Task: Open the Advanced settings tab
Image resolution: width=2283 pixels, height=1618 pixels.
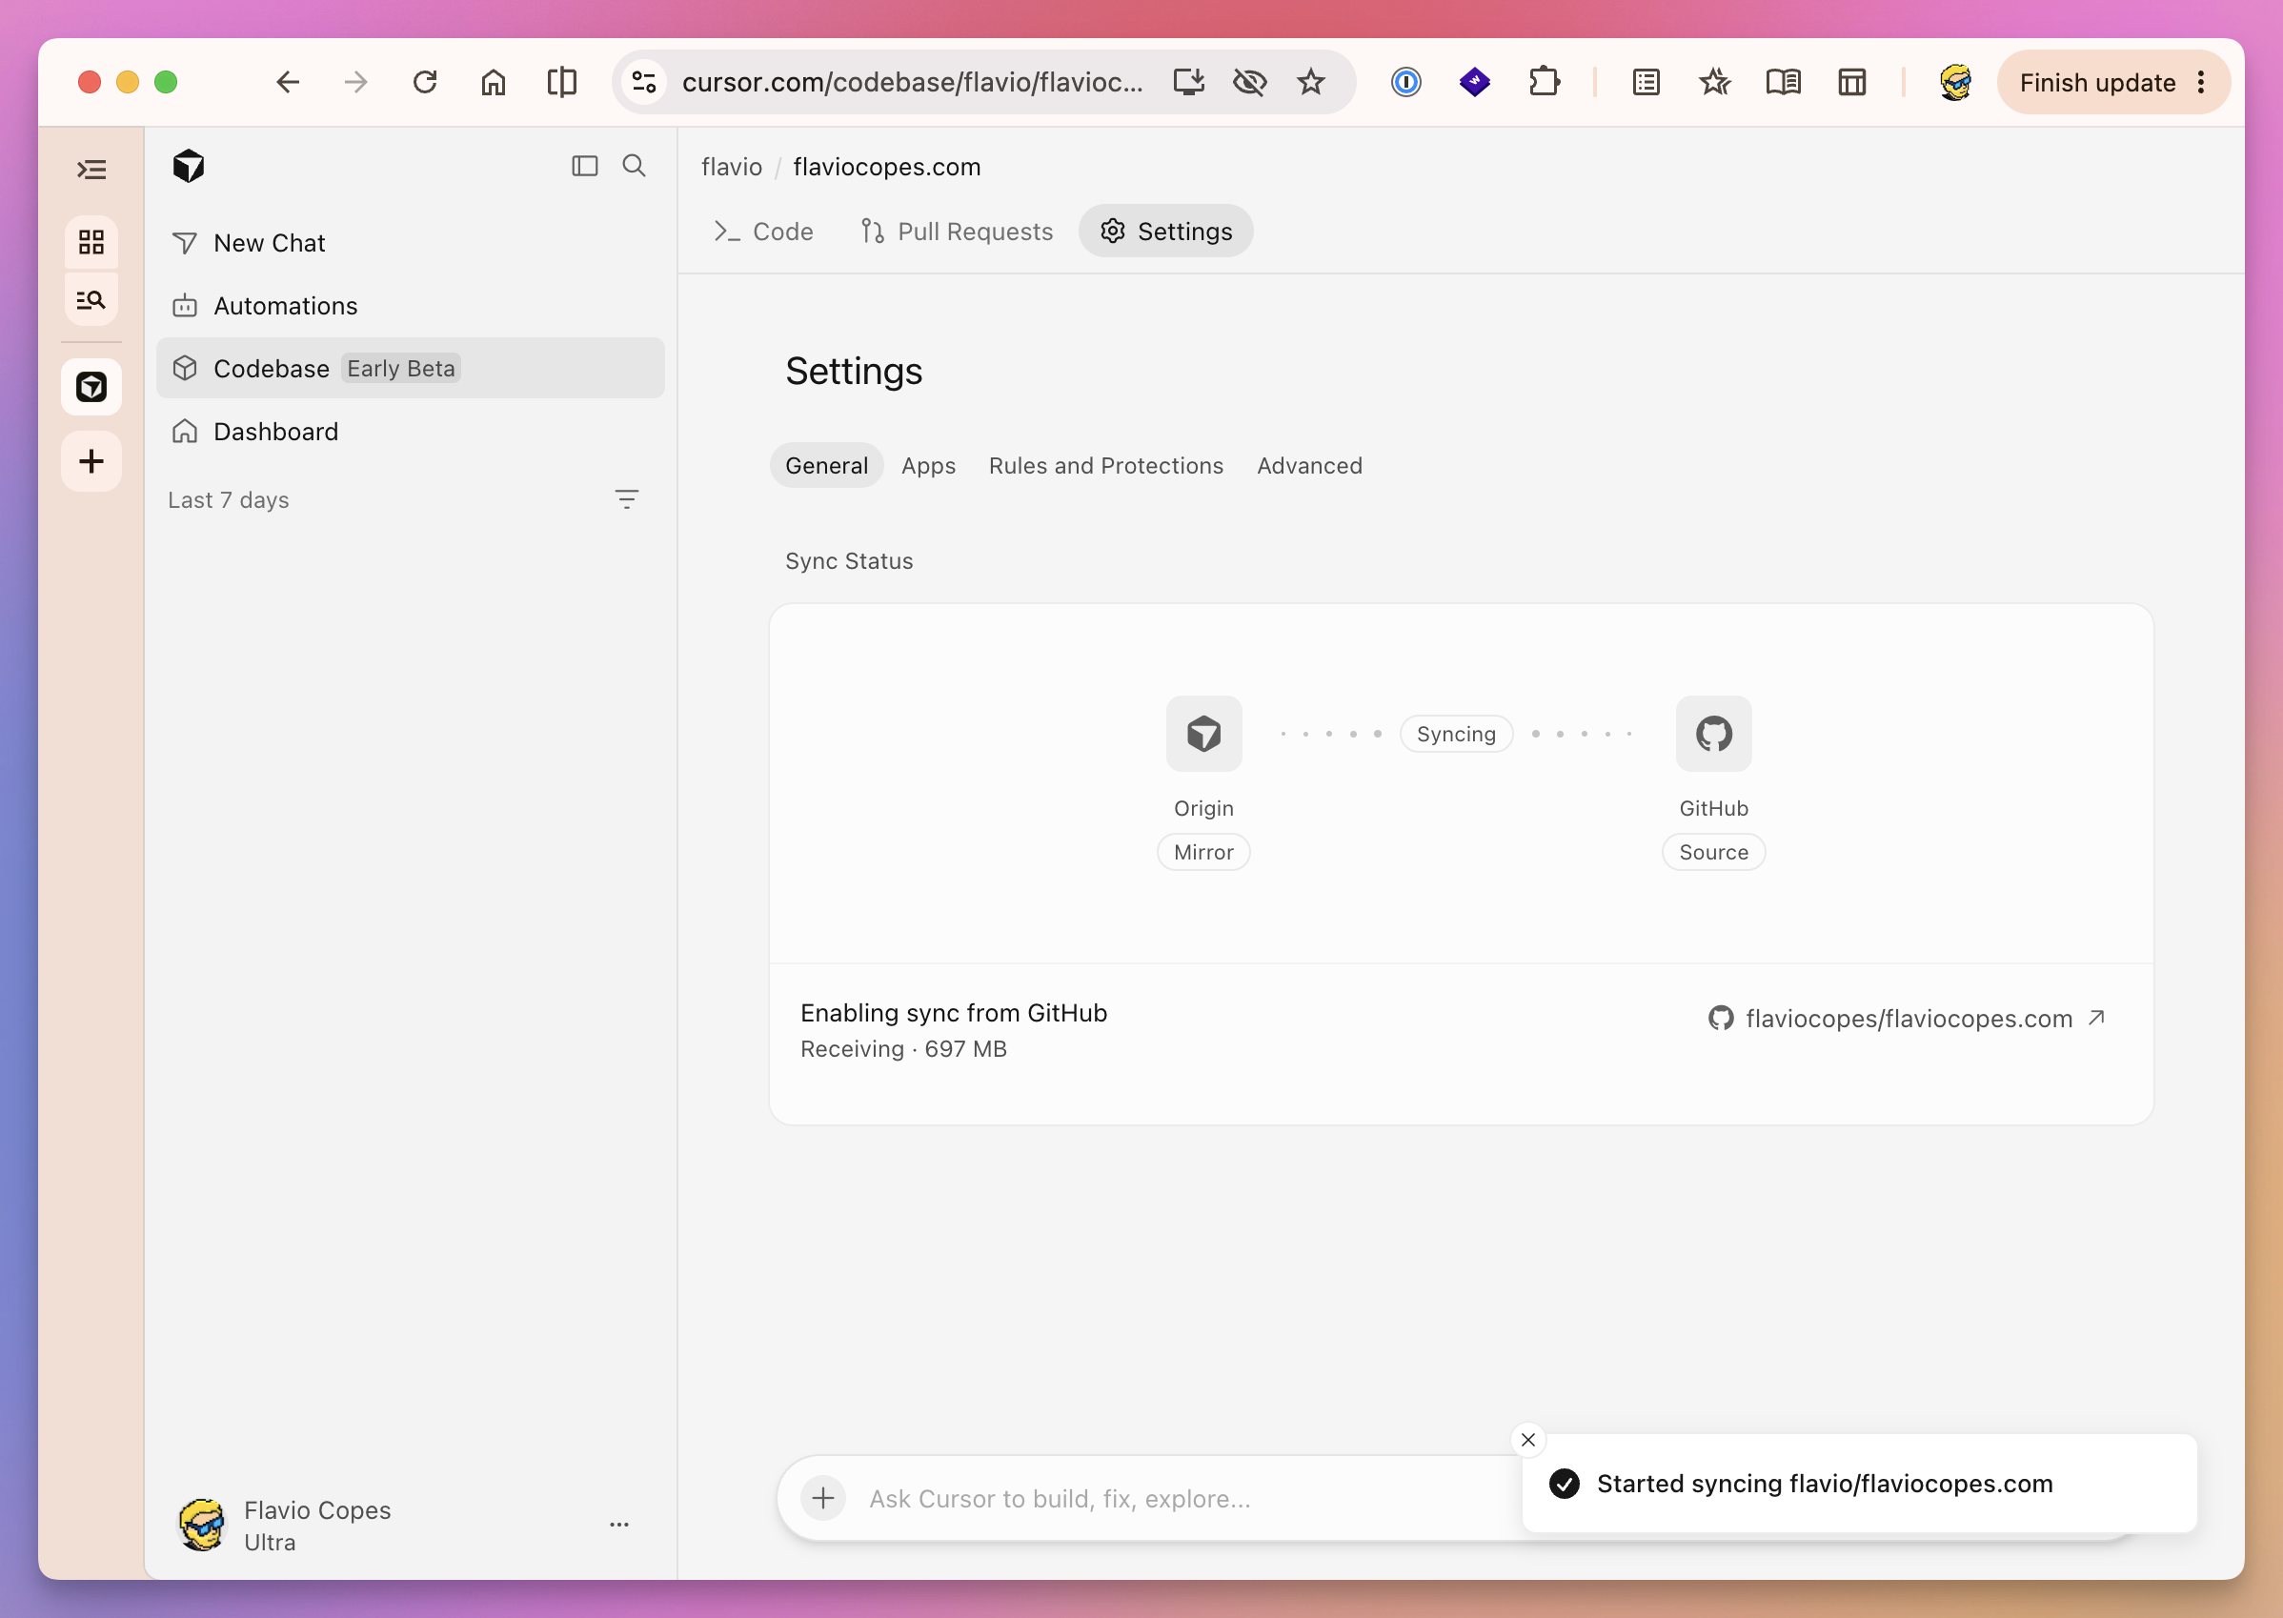Action: (x=1310, y=465)
